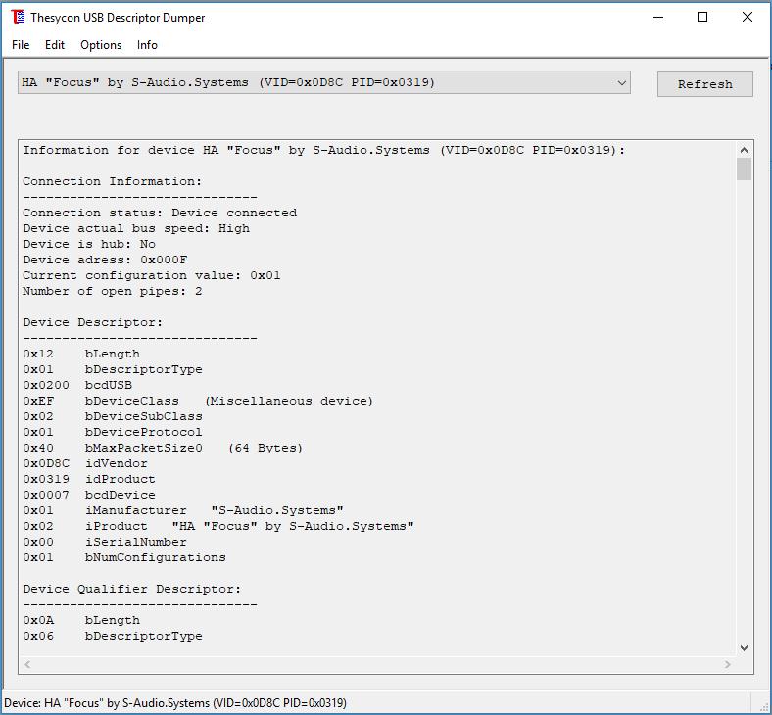
Task: Click the '0x06 bDescriptorType' line
Action: click(113, 637)
